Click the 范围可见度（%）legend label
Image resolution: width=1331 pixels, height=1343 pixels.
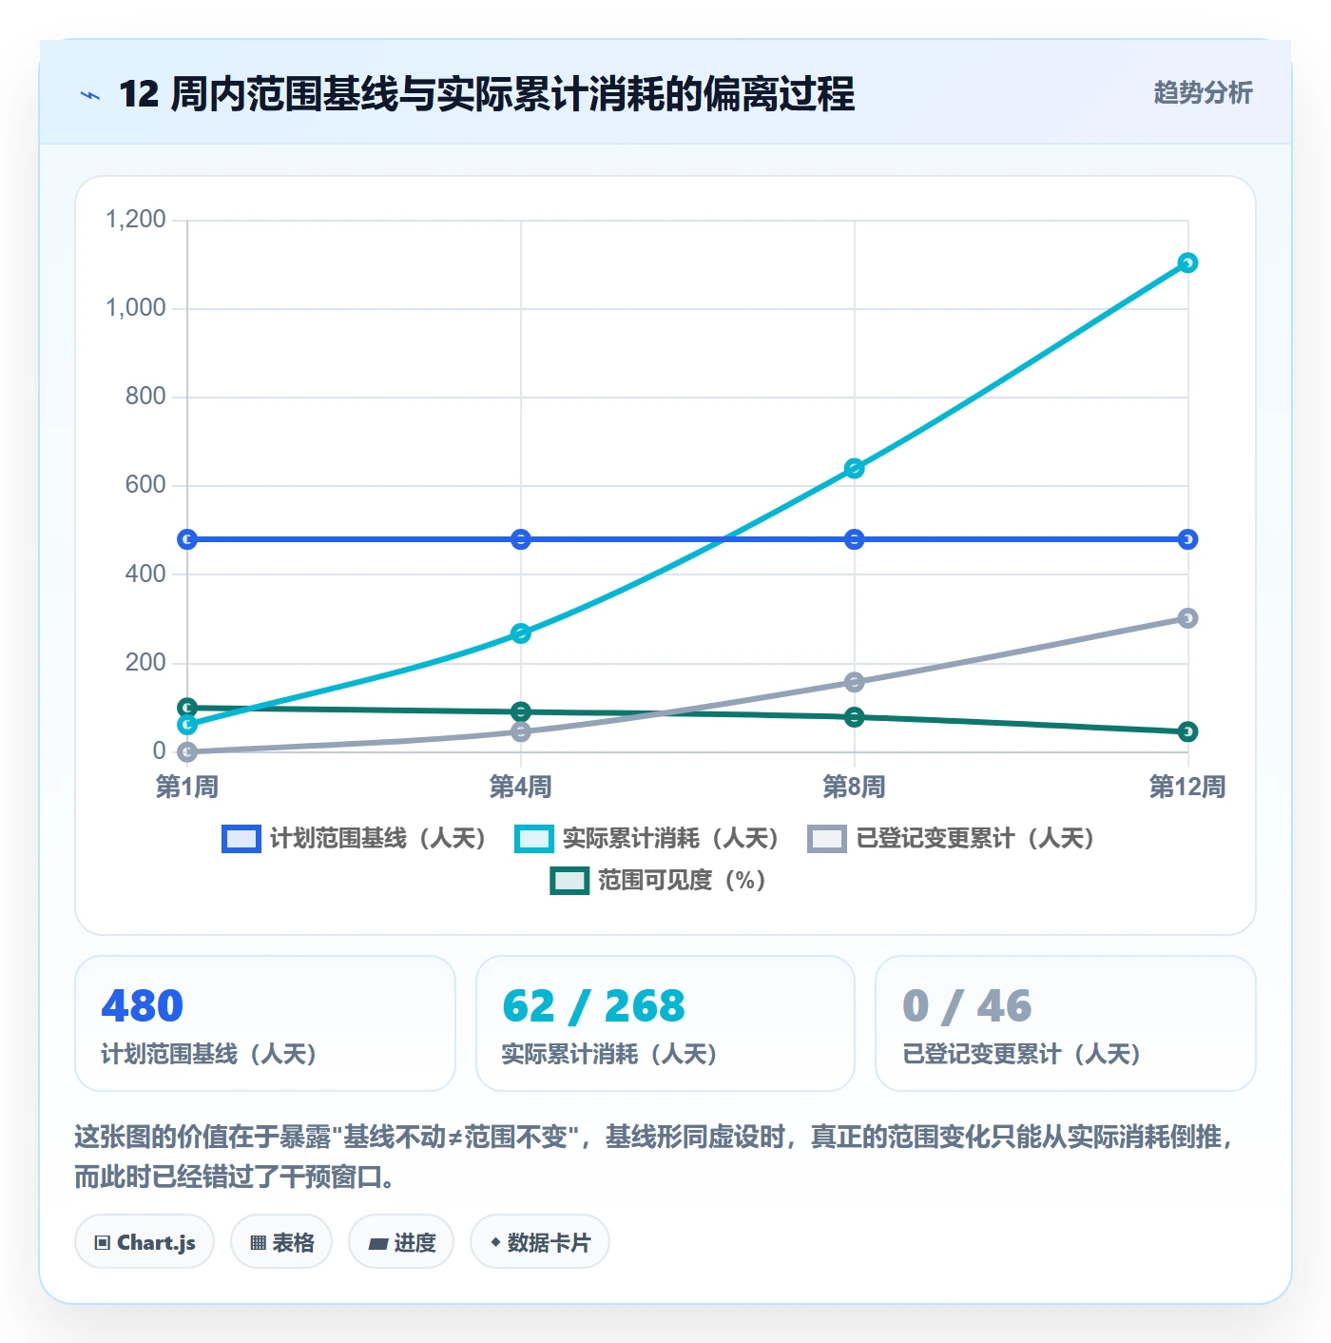682,881
